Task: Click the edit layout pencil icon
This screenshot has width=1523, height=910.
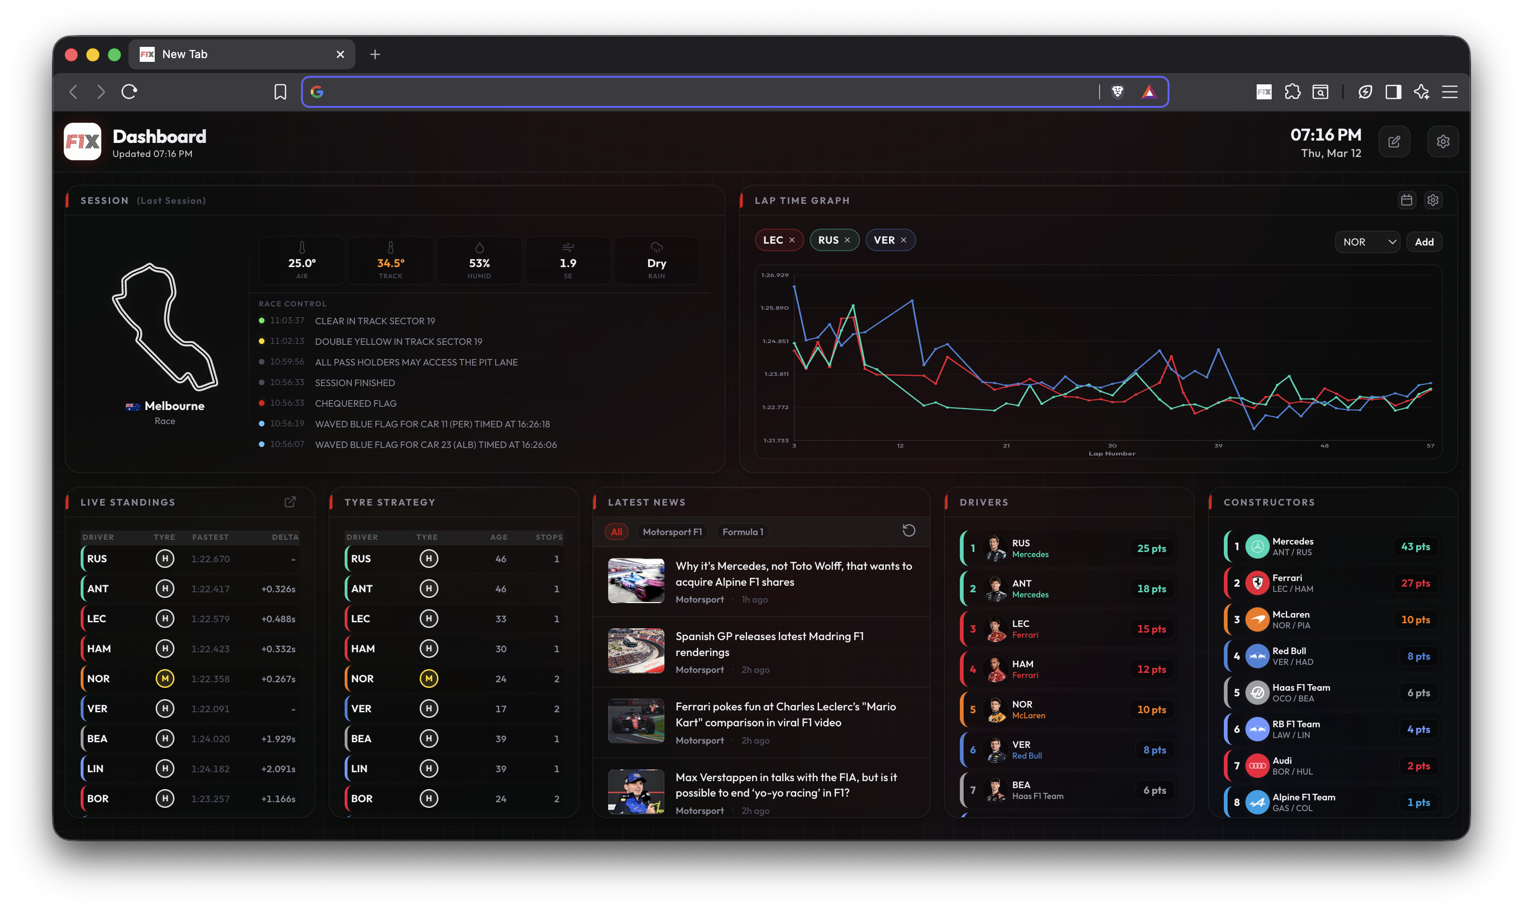Action: coord(1394,142)
